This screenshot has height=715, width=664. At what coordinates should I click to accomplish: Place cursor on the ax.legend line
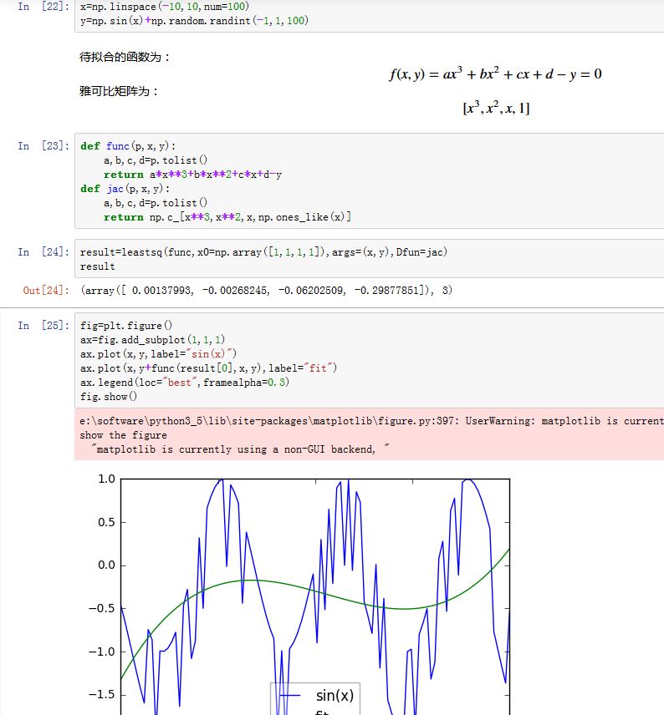[185, 382]
